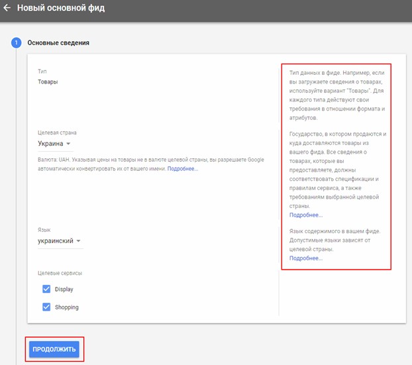412x365 pixels.
Task: Open the Украина target country dropdown
Action: pyautogui.click(x=54, y=144)
